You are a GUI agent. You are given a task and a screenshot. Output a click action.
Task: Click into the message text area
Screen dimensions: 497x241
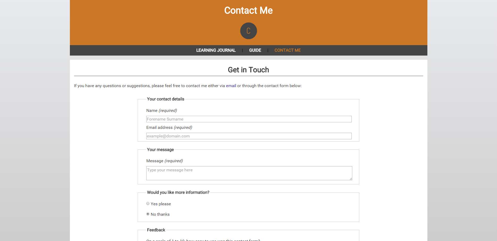(x=249, y=173)
